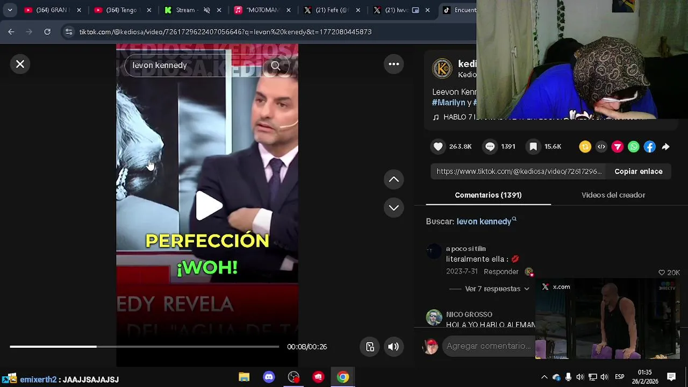Toggle the video volume speaker
The width and height of the screenshot is (688, 387).
393,347
